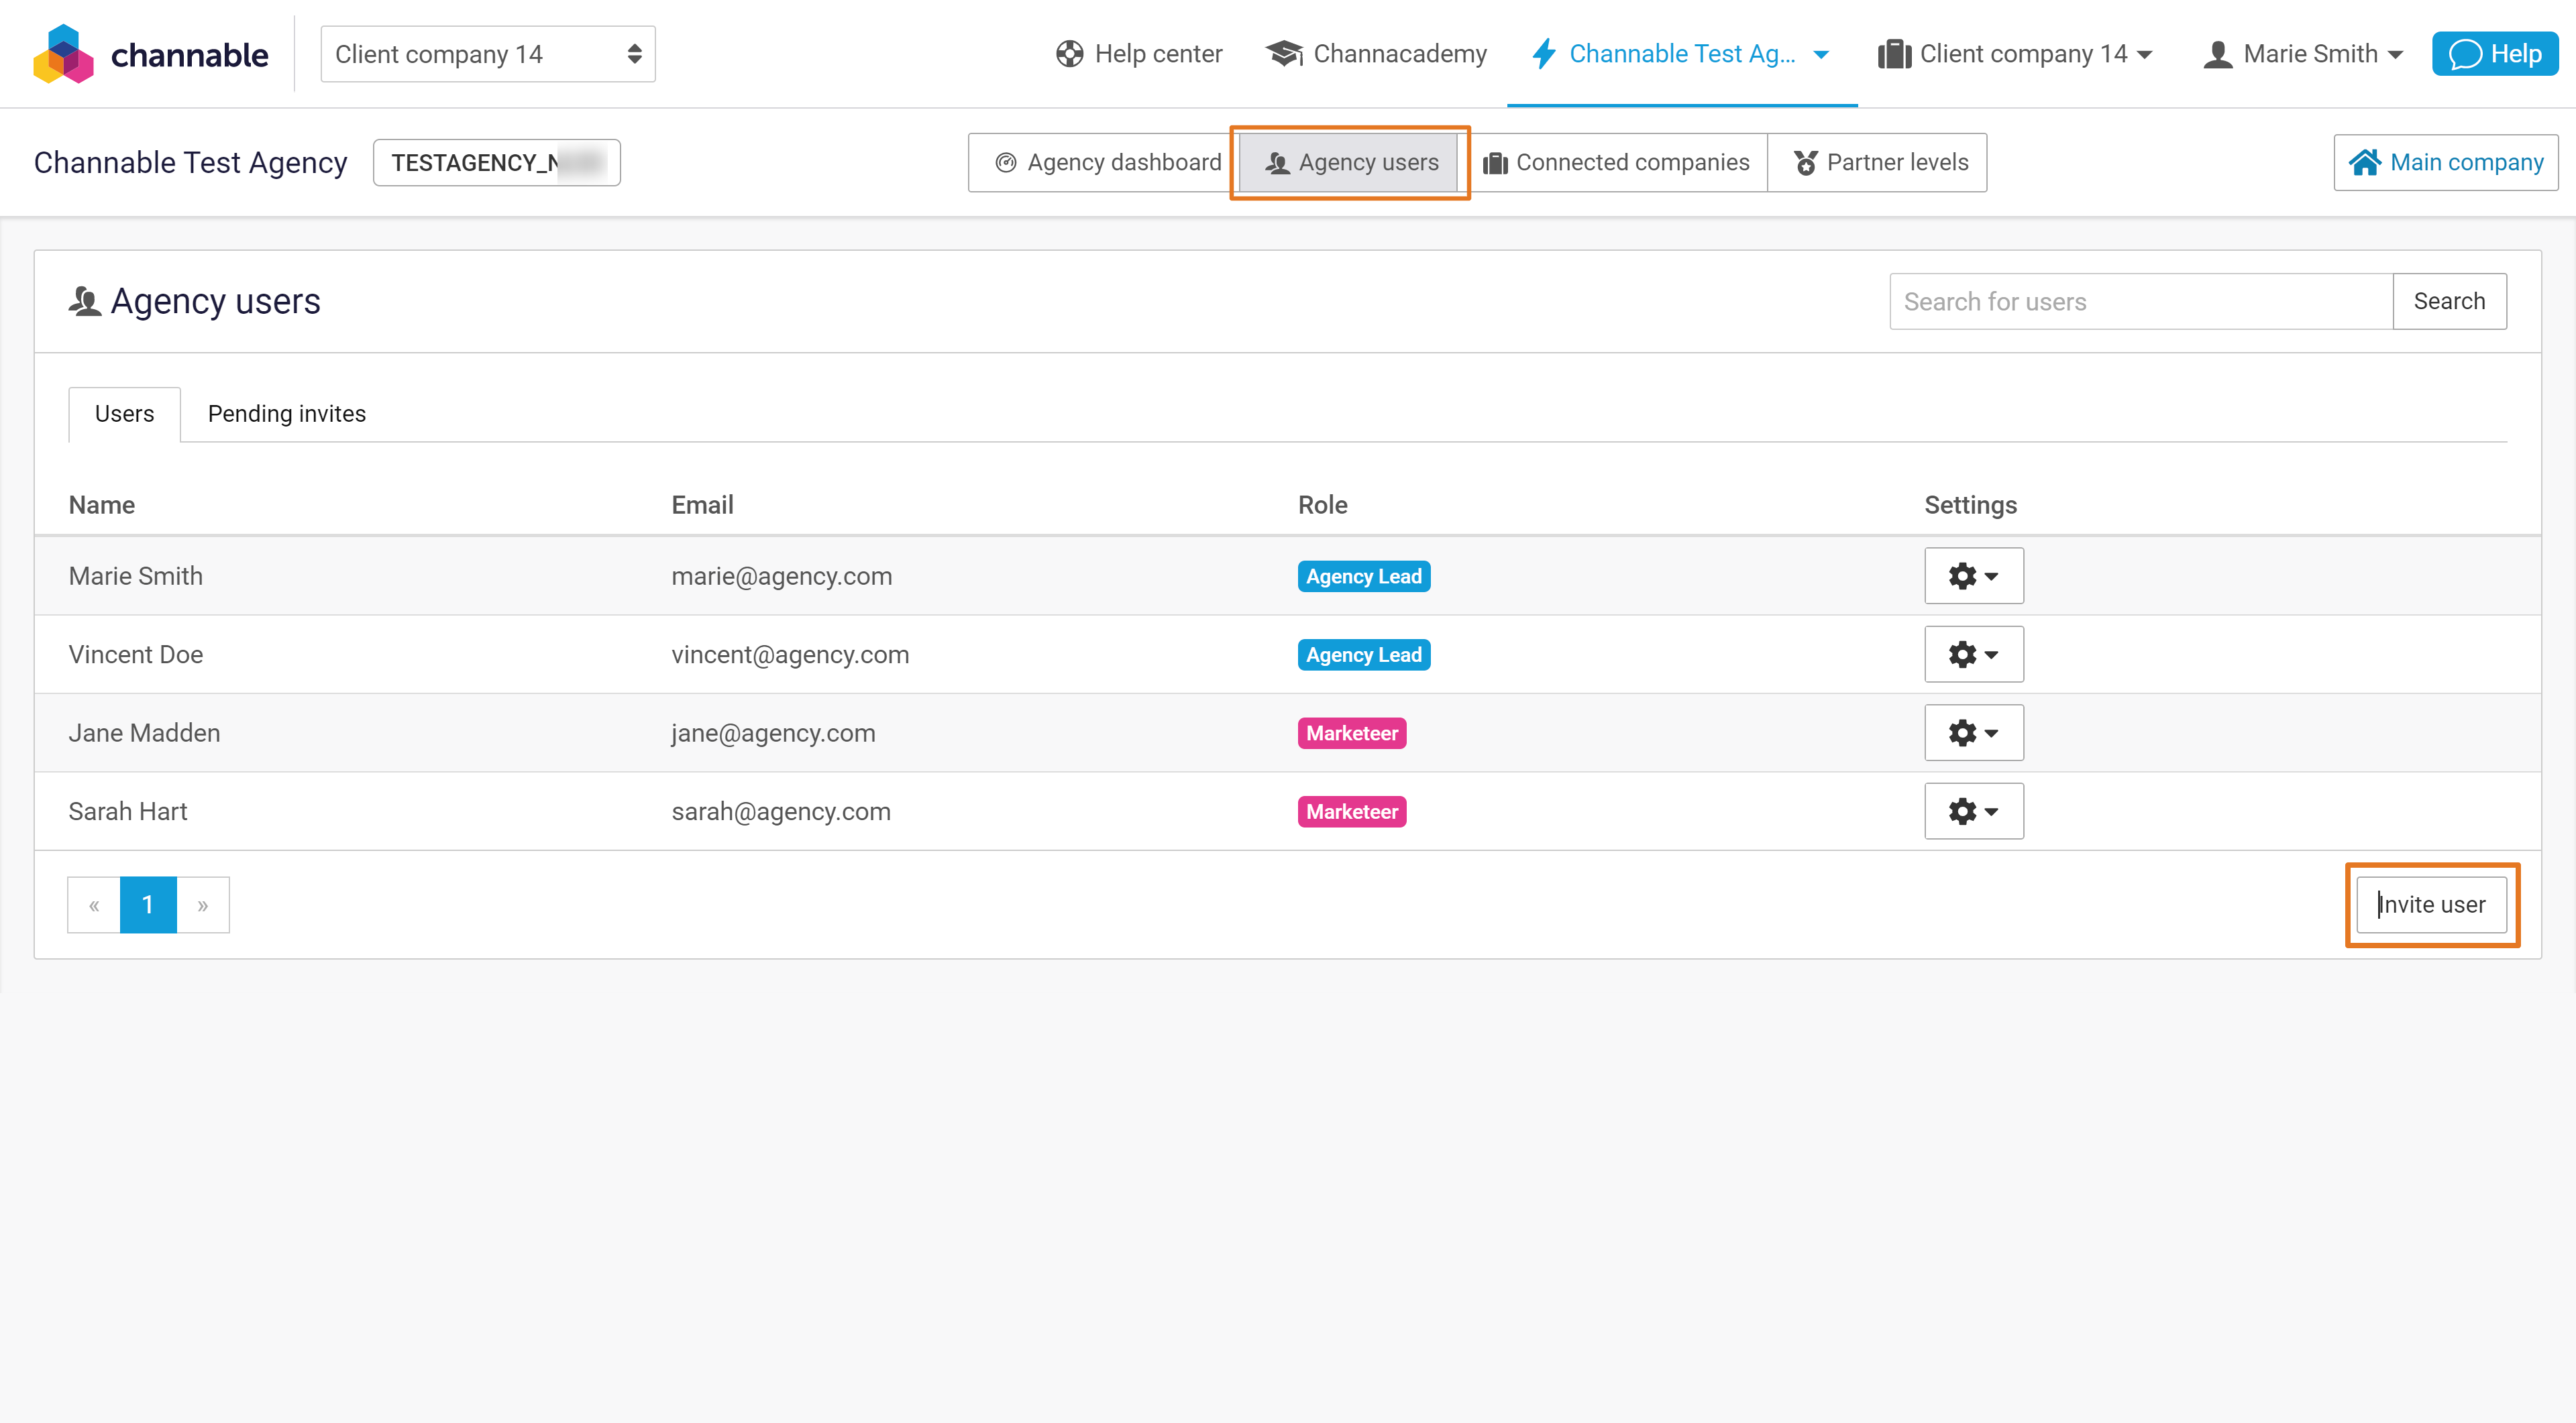Click the TESTAGENCY code field

(x=497, y=163)
